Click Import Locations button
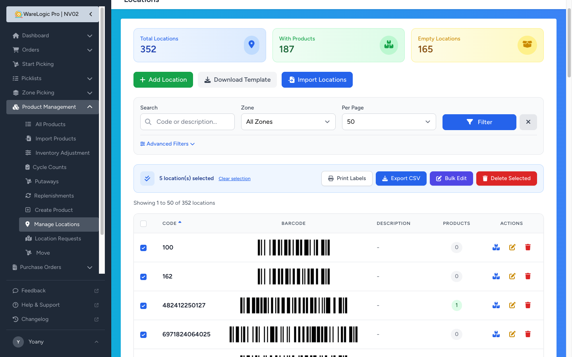572x357 pixels. point(317,80)
